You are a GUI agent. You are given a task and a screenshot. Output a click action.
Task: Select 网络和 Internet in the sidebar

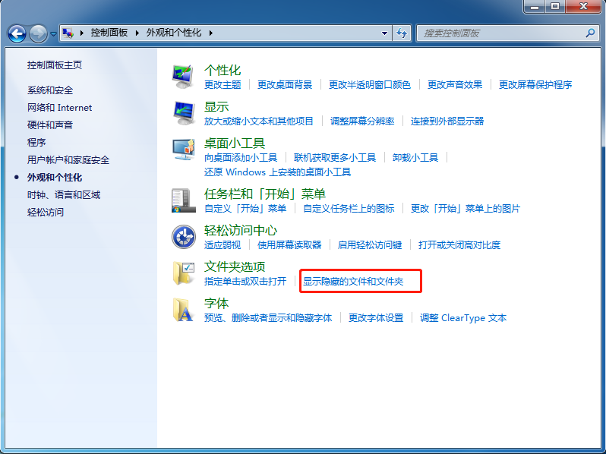click(59, 107)
